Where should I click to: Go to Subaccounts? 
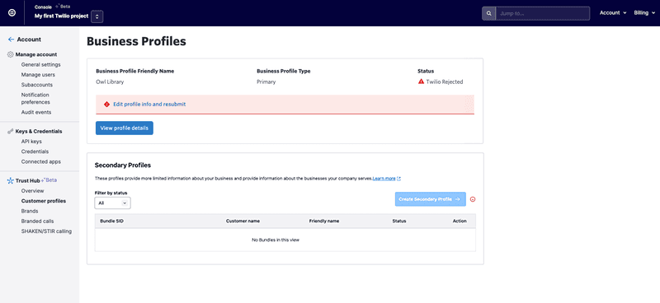point(37,85)
